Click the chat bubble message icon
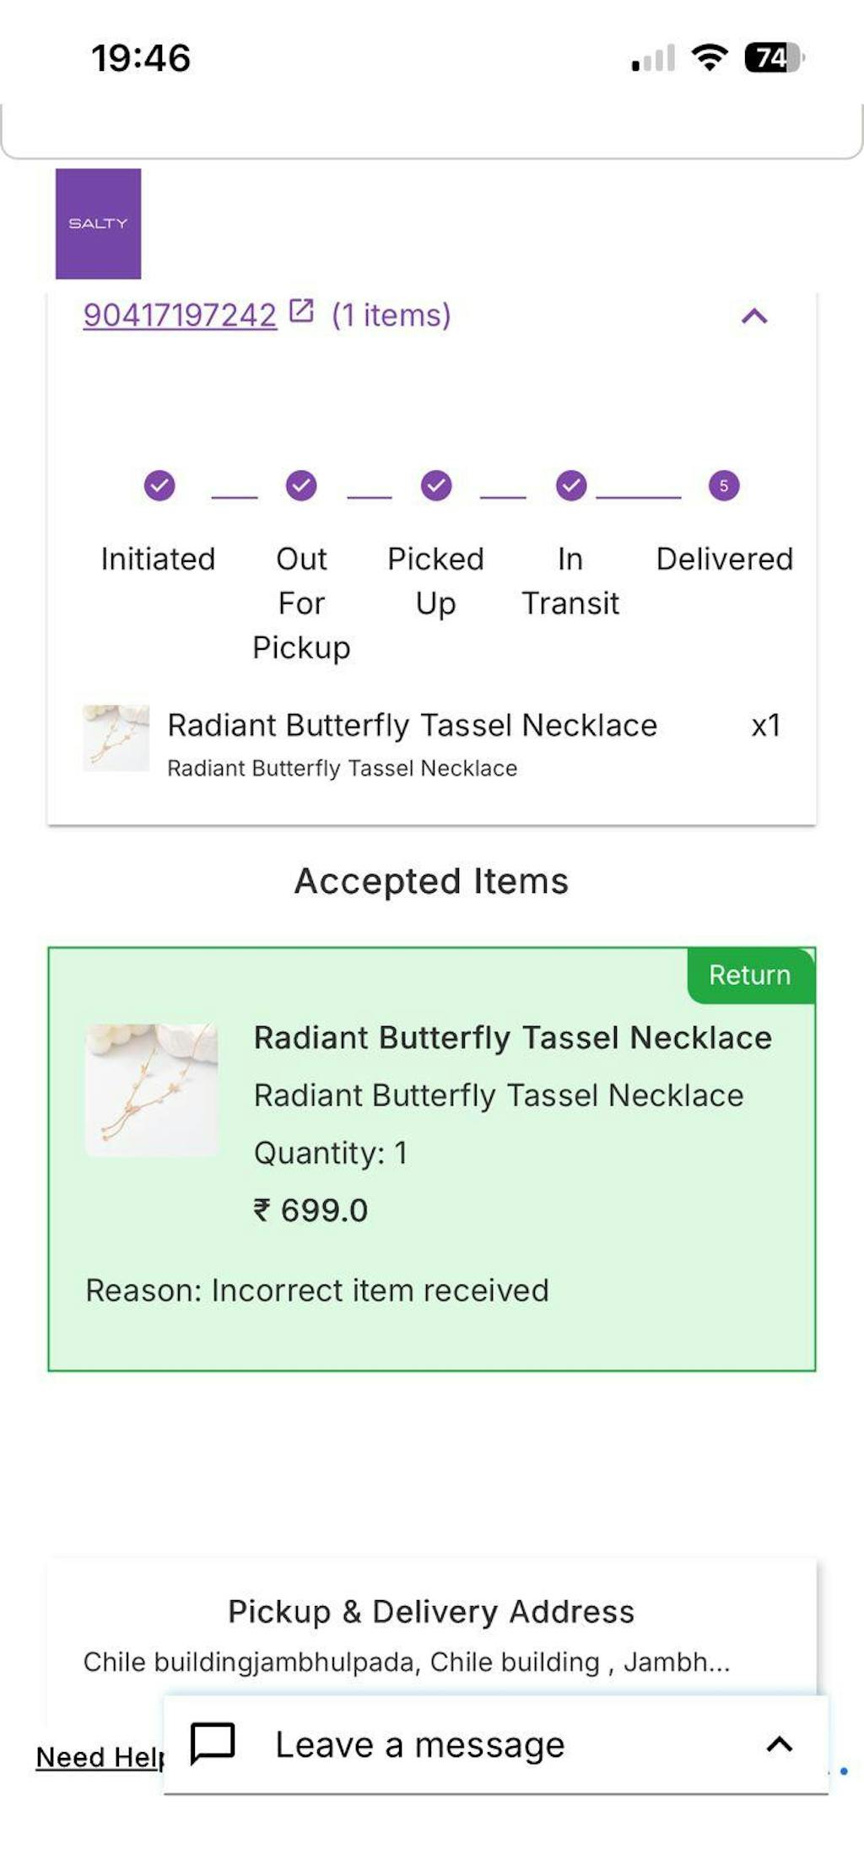This screenshot has width=864, height=1871. pyautogui.click(x=213, y=1744)
